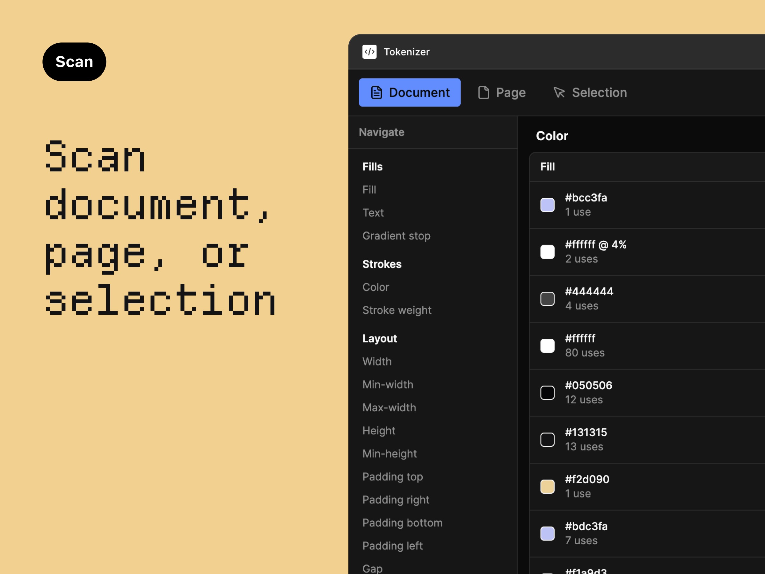Open the Selection tab

click(590, 92)
